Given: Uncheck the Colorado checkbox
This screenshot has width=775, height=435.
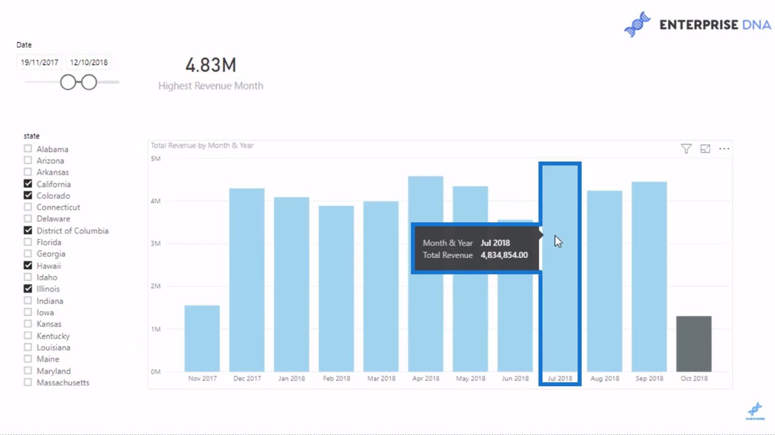Looking at the screenshot, I should [x=28, y=195].
